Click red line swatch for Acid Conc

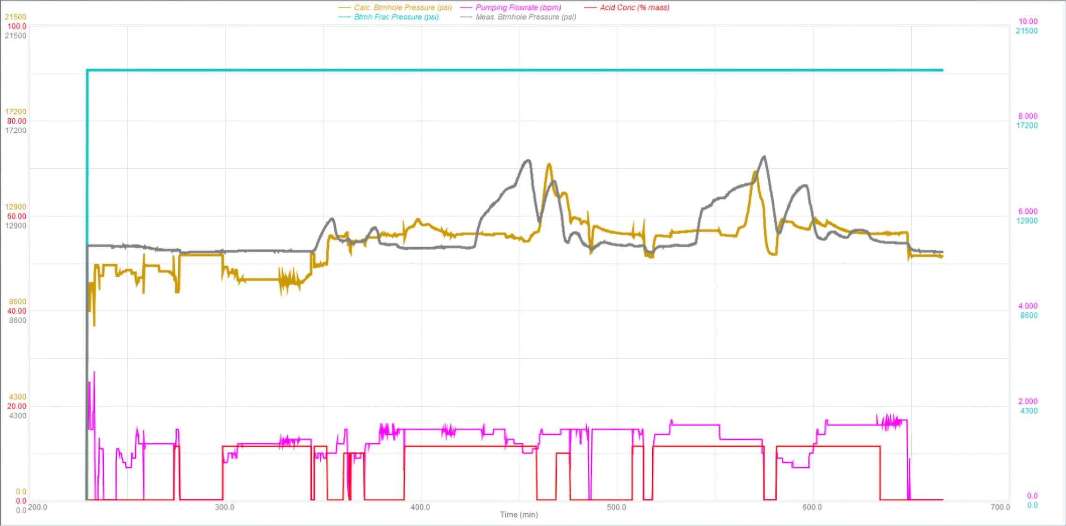click(591, 7)
